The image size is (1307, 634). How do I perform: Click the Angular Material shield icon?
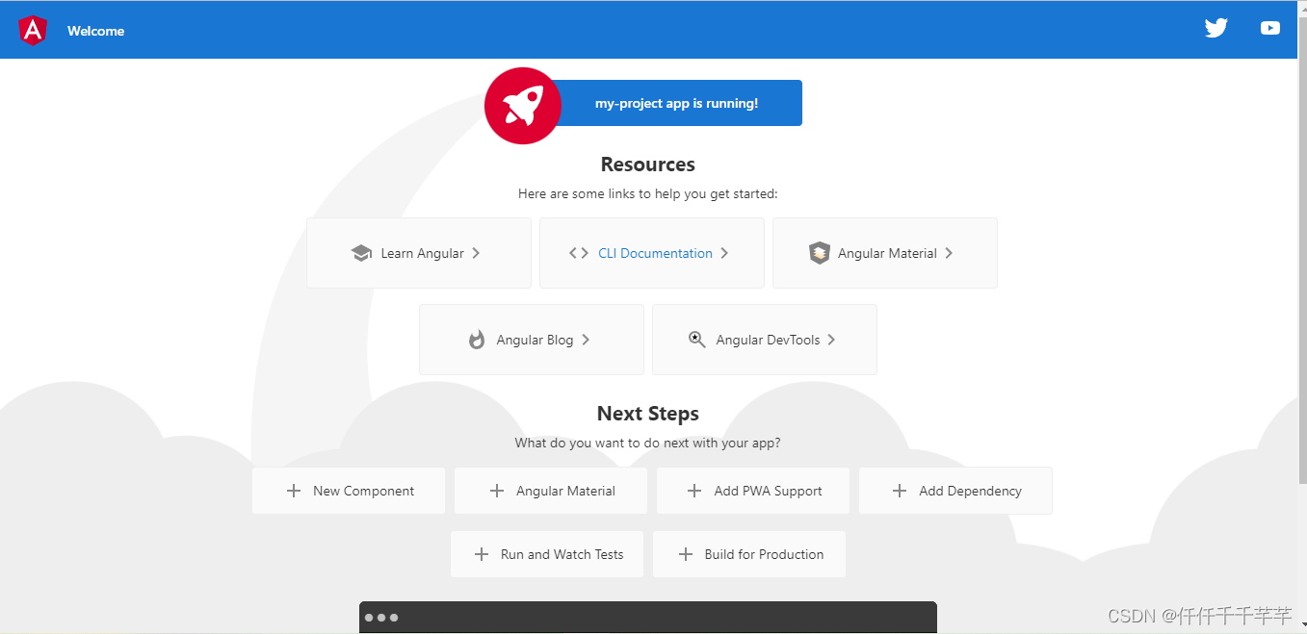(819, 253)
